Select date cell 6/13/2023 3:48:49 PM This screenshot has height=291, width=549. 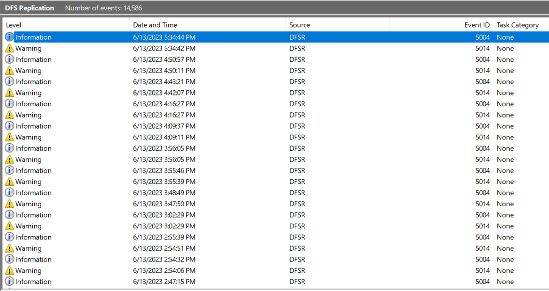coord(164,193)
